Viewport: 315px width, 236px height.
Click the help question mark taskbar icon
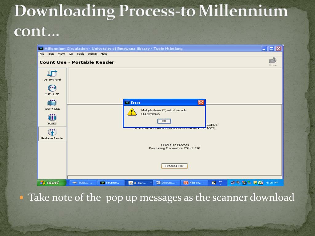[x=213, y=183]
